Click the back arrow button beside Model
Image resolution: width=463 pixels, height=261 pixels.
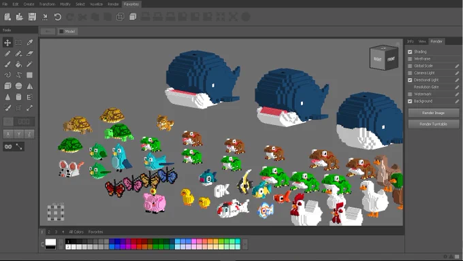[x=48, y=31]
